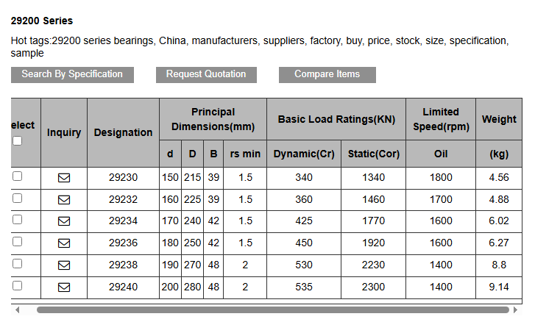Click designation cell 29240
This screenshot has width=535, height=333.
coord(123,287)
